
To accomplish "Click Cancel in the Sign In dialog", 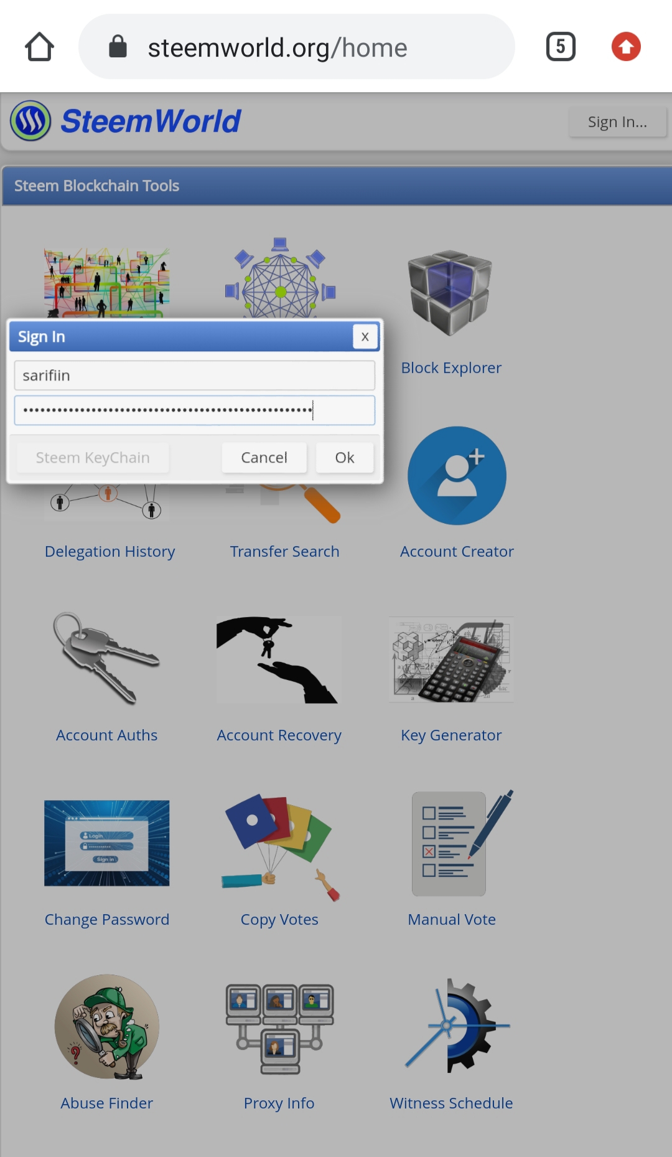I will [264, 458].
